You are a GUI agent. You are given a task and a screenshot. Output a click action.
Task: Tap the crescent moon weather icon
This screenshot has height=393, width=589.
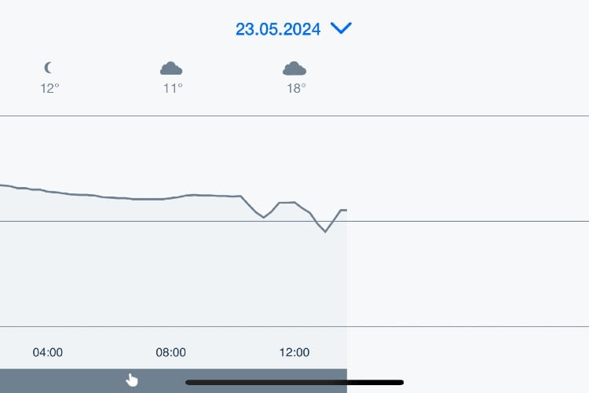pyautogui.click(x=49, y=68)
